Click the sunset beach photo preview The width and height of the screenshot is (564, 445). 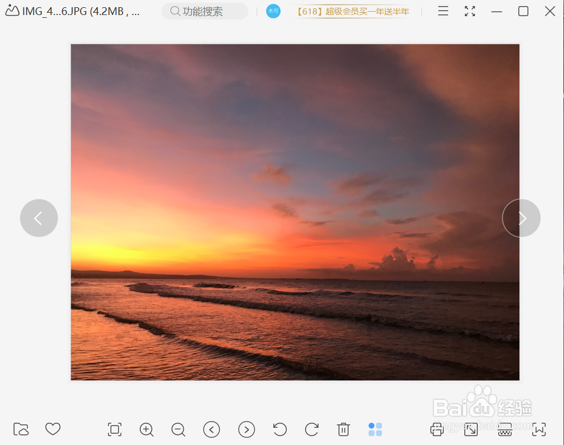pos(295,212)
